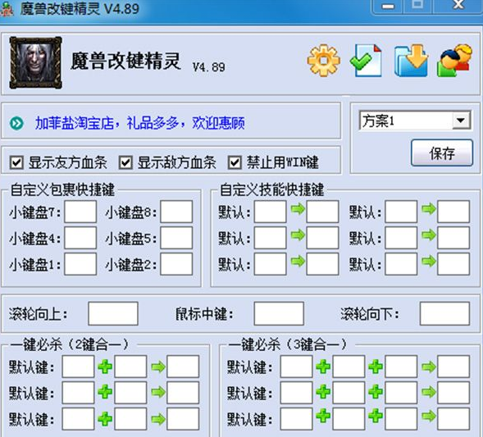This screenshot has width=483, height=437.
Task: Save the scheme with the 保存 button
Action: pos(442,153)
